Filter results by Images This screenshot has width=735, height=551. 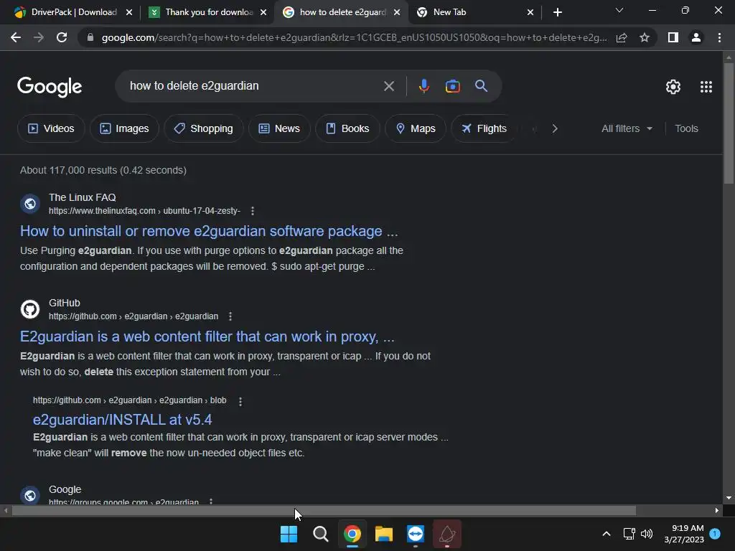click(x=124, y=128)
